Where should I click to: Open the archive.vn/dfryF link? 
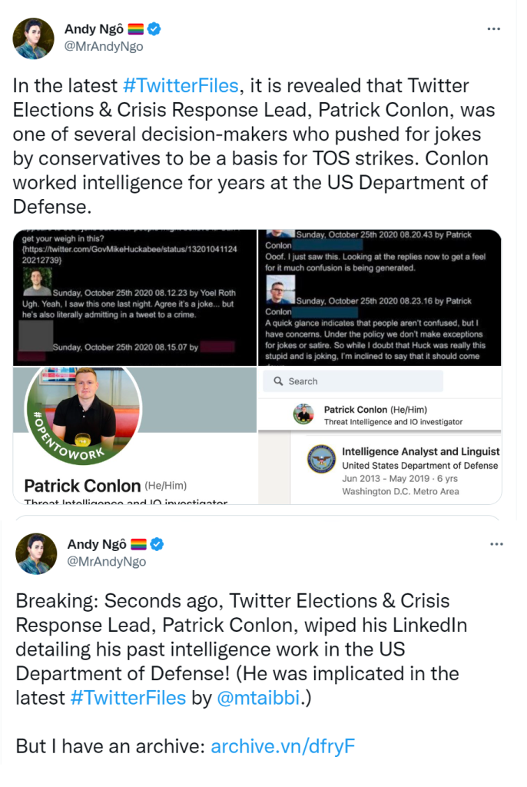(x=283, y=746)
